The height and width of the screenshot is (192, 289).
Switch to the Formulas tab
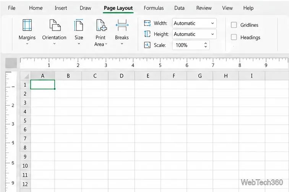point(154,8)
